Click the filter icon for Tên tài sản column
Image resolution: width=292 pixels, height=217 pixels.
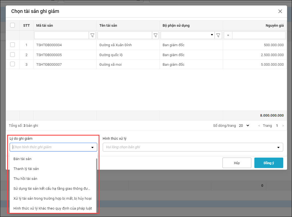155,35
